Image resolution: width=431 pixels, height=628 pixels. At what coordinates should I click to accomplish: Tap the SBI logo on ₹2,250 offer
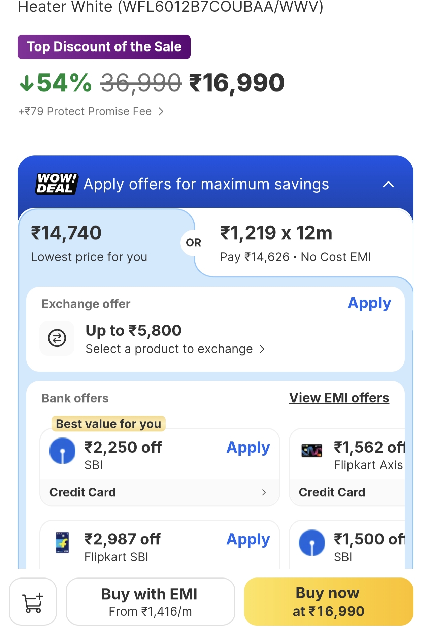(62, 451)
